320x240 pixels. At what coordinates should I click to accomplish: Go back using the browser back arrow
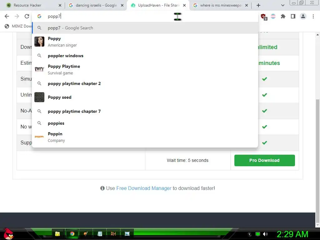[7, 16]
